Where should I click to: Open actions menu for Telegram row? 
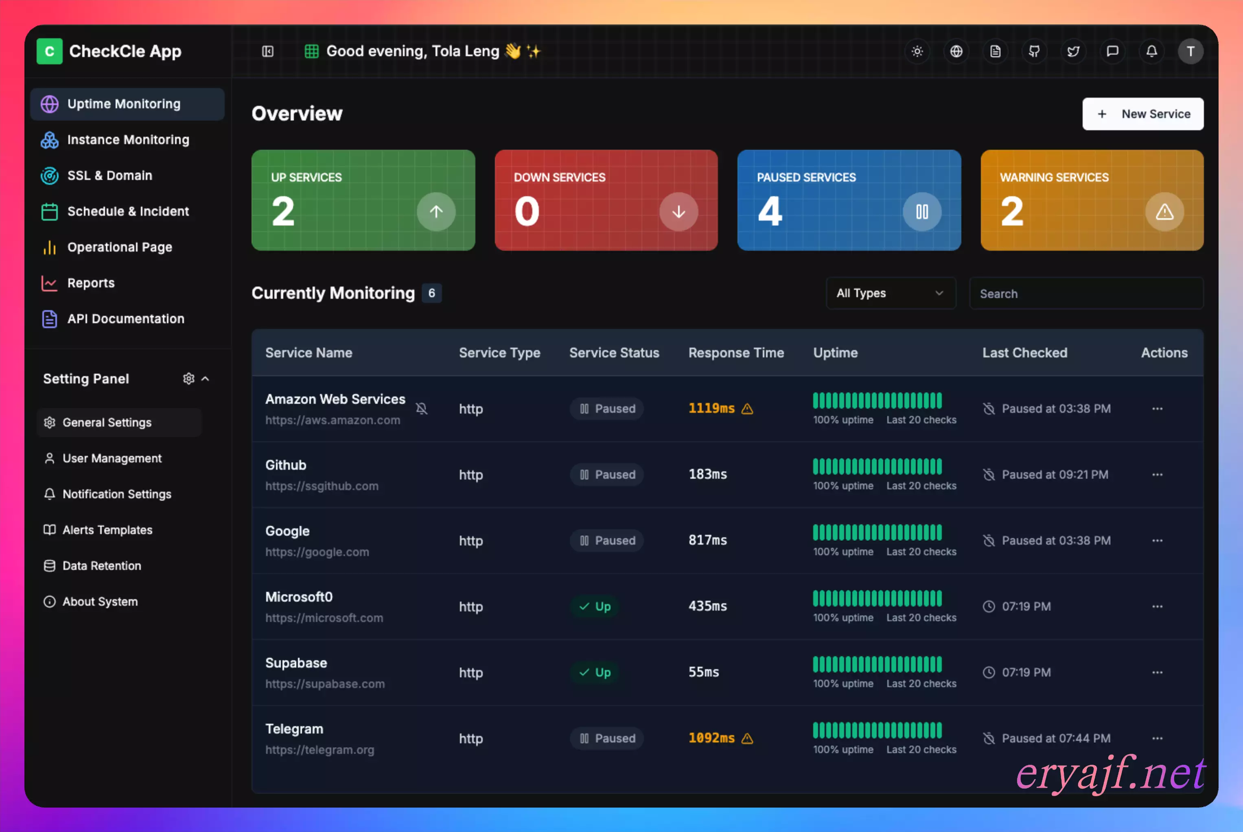1158,738
